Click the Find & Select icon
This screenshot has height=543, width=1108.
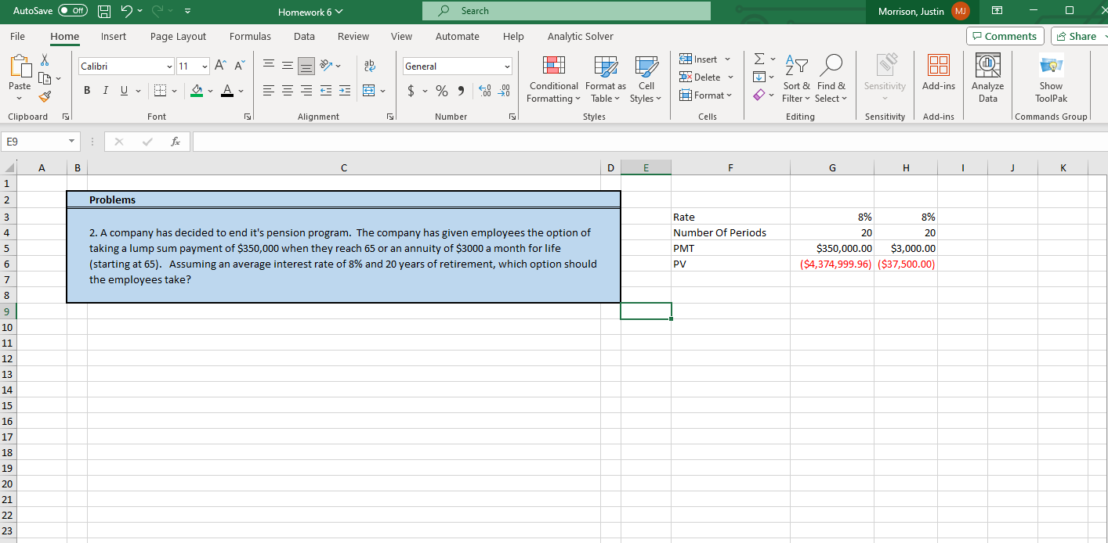(x=831, y=78)
